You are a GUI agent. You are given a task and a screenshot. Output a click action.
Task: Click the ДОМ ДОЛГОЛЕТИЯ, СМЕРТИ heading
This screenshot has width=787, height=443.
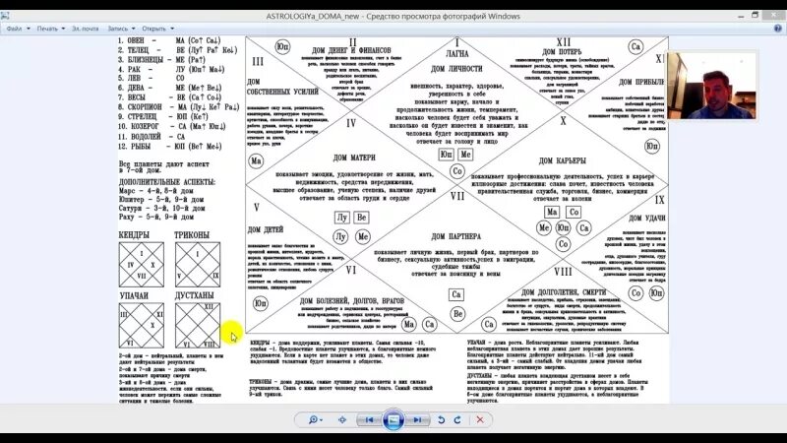click(x=563, y=292)
